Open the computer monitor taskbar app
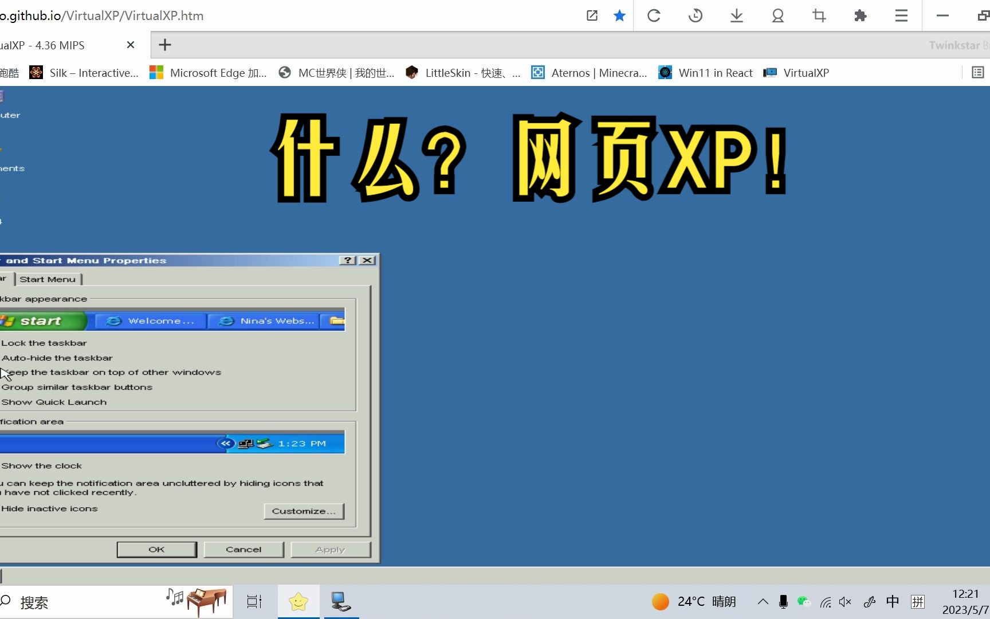 point(341,602)
